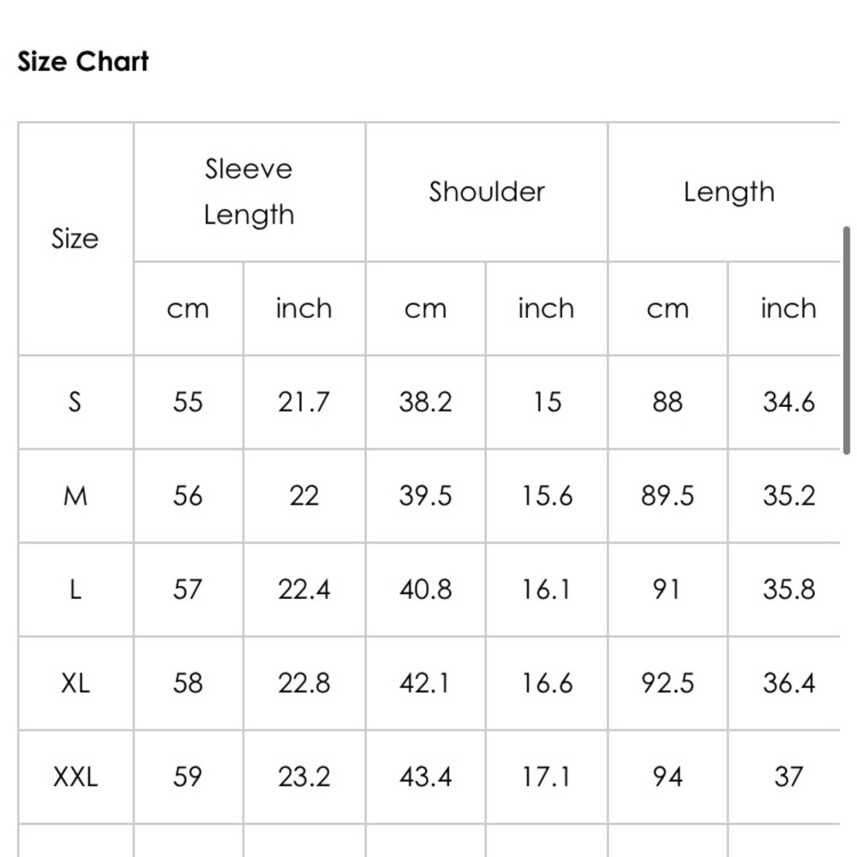Select the Sleeve Length column header
Screen dimensions: 857x857
pyautogui.click(x=249, y=192)
